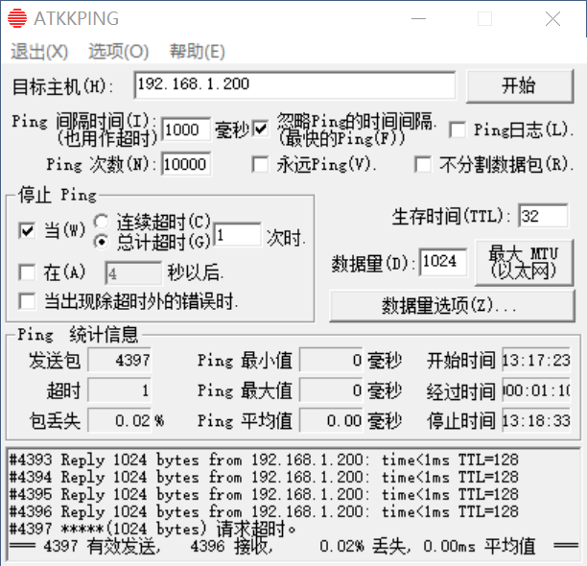The image size is (587, 566).
Task: Click the 包丢失 value 0.02
Action: click(x=120, y=421)
